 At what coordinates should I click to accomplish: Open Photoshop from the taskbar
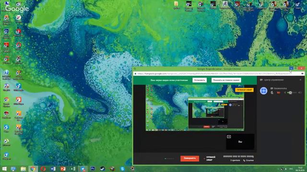click(x=93, y=169)
